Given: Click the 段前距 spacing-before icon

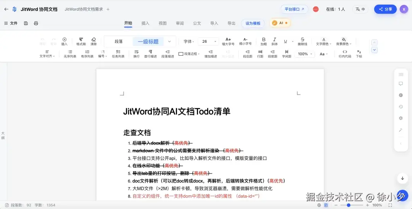Looking at the screenshot, I should pyautogui.click(x=273, y=53).
